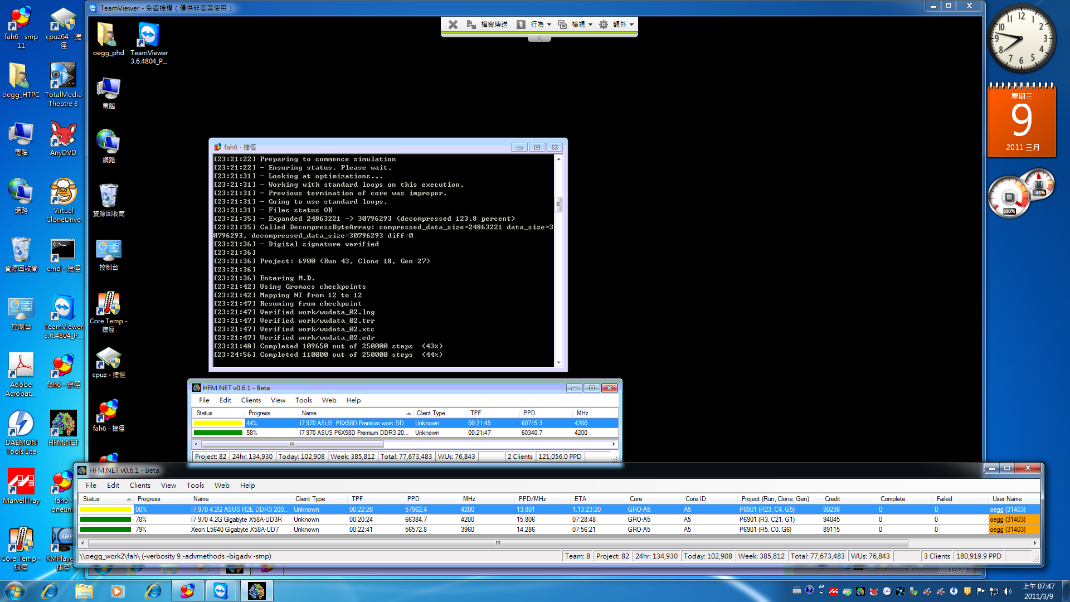Click the lightning bolt actions icon in TeamViewer toolbar
1070x602 pixels.
point(521,25)
